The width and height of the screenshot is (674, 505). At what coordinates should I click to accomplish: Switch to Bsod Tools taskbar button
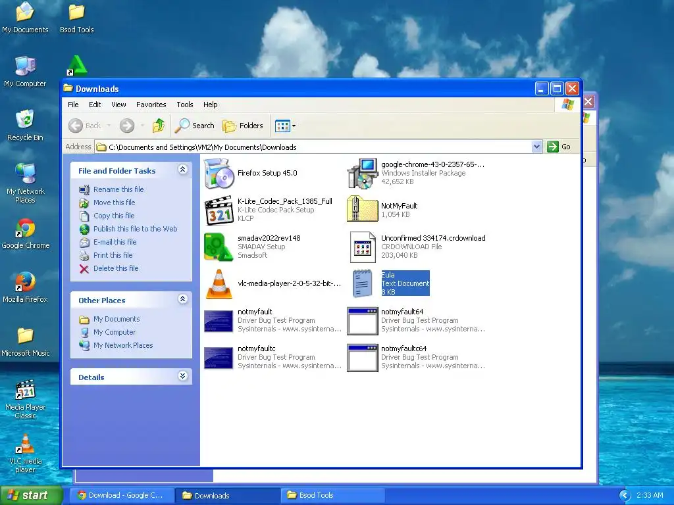[x=332, y=495]
